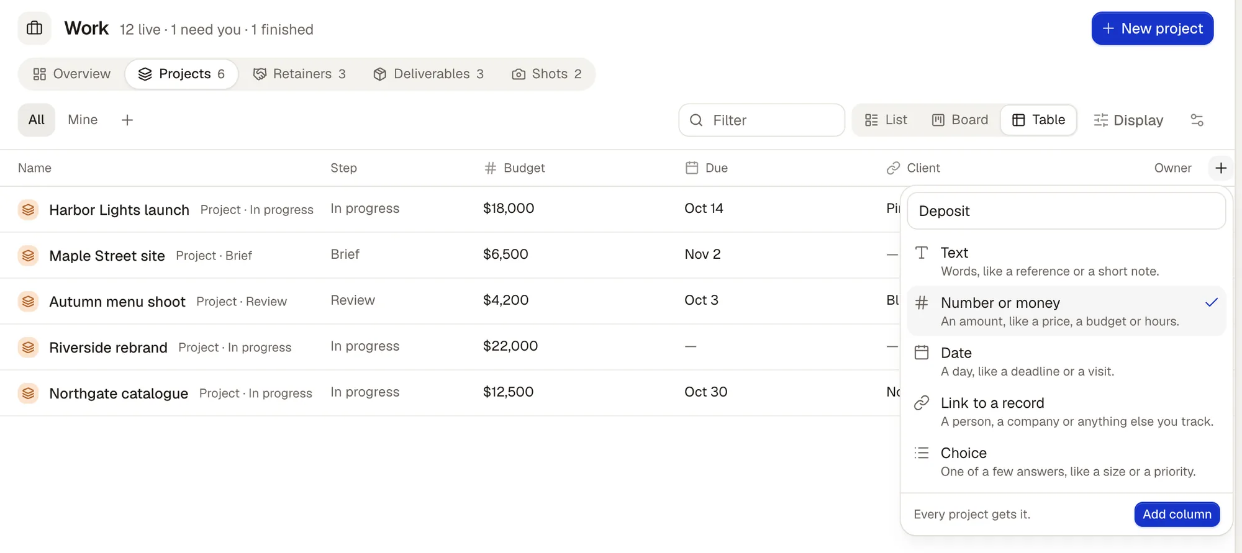Show the All projects view
The height and width of the screenshot is (553, 1242).
pyautogui.click(x=37, y=120)
